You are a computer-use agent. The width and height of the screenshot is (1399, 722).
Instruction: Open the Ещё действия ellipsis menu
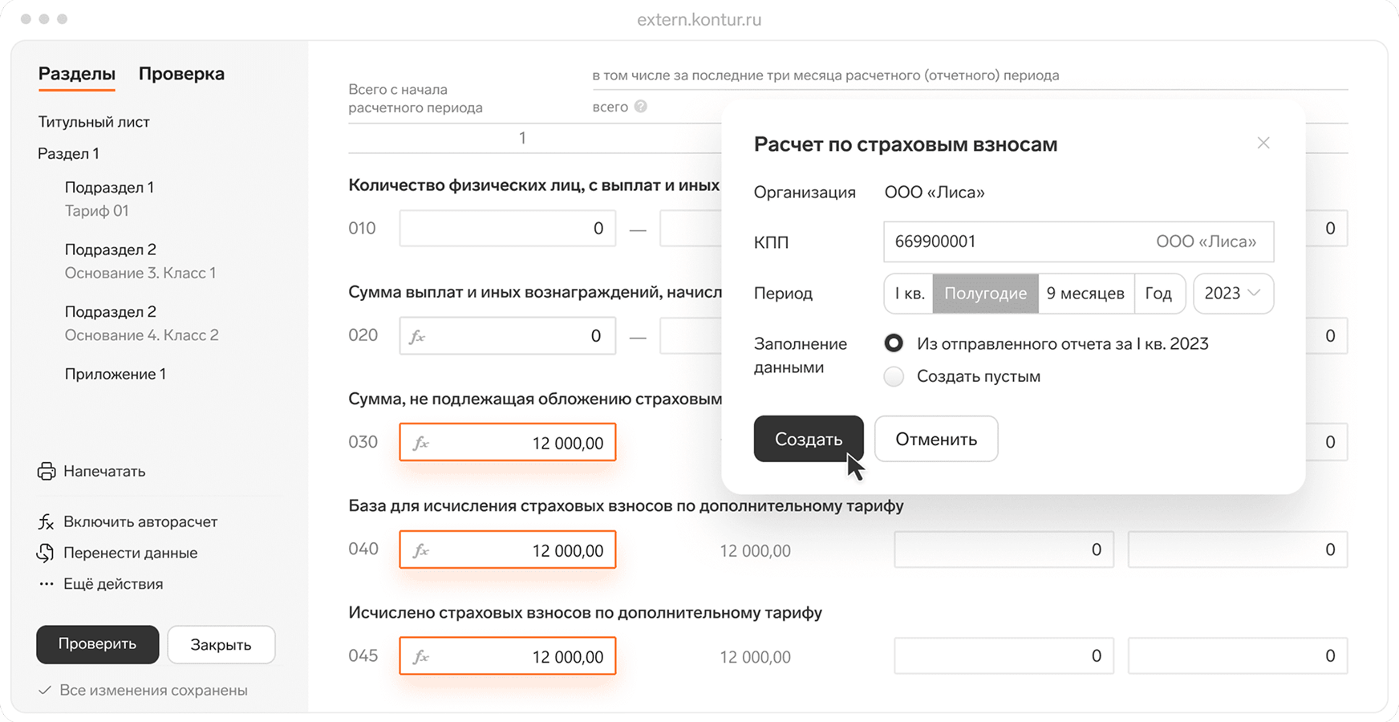(x=46, y=584)
